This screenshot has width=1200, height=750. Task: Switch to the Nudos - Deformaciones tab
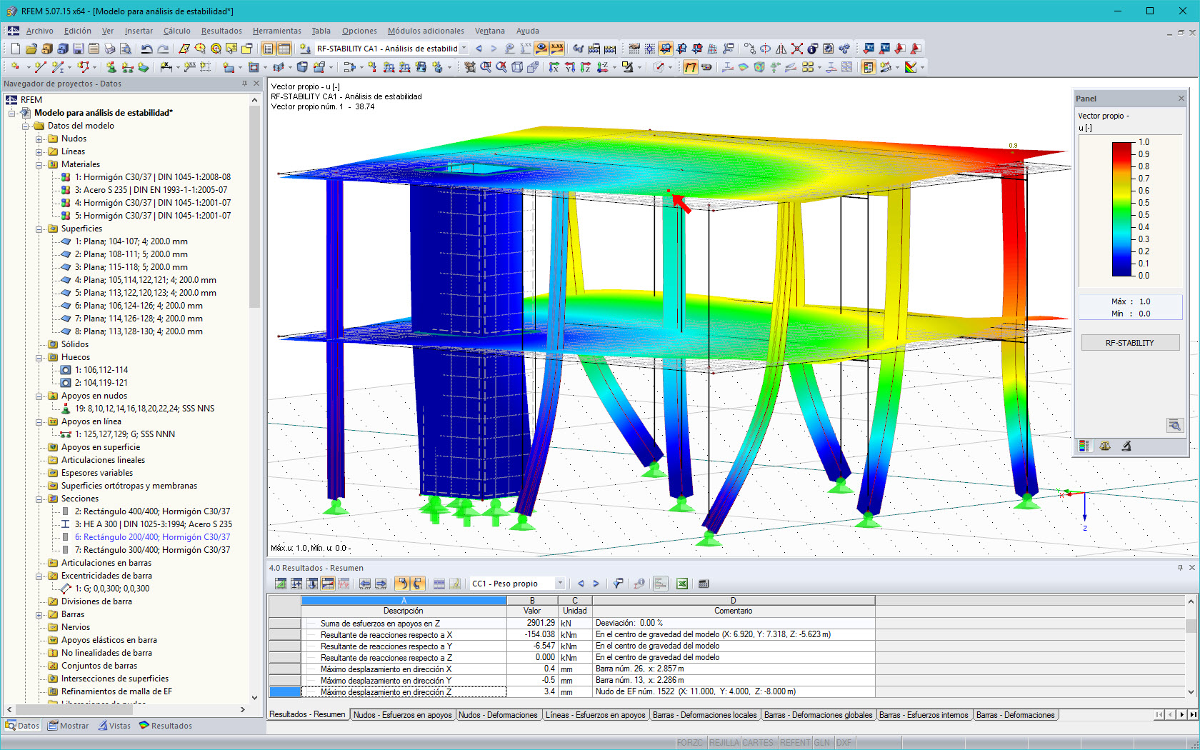[x=498, y=715]
